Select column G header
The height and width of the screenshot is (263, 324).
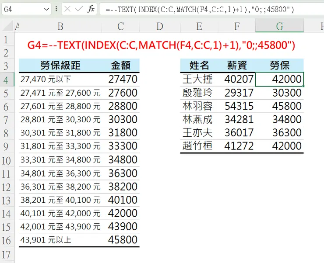pos(280,26)
